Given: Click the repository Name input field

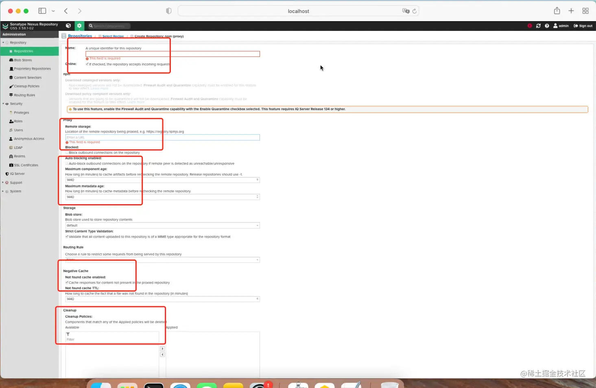Looking at the screenshot, I should coord(172,54).
